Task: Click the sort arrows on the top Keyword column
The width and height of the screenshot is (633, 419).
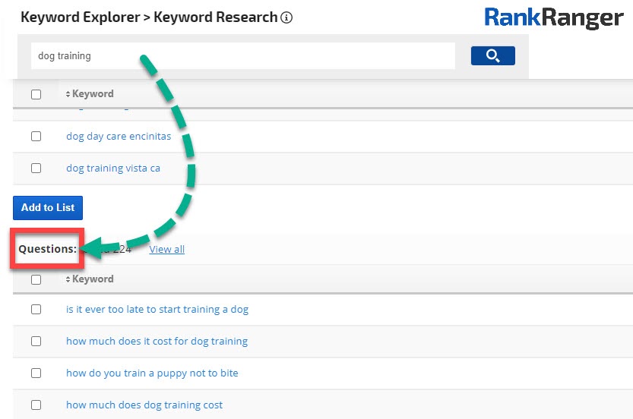Action: 68,94
